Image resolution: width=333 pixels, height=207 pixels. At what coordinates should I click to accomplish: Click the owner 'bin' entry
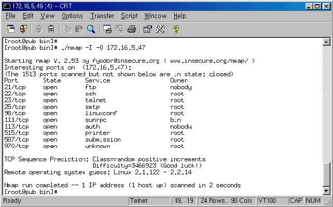[x=175, y=120]
